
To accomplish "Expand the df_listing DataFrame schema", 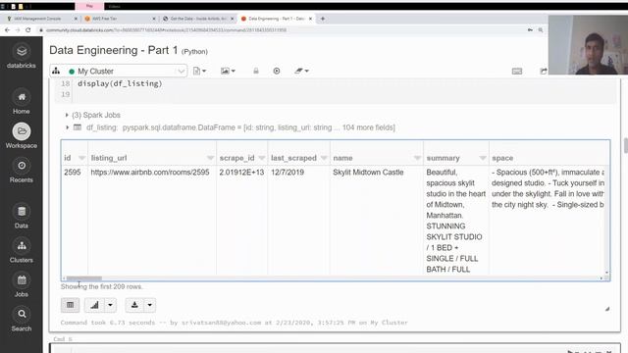I will pos(67,127).
